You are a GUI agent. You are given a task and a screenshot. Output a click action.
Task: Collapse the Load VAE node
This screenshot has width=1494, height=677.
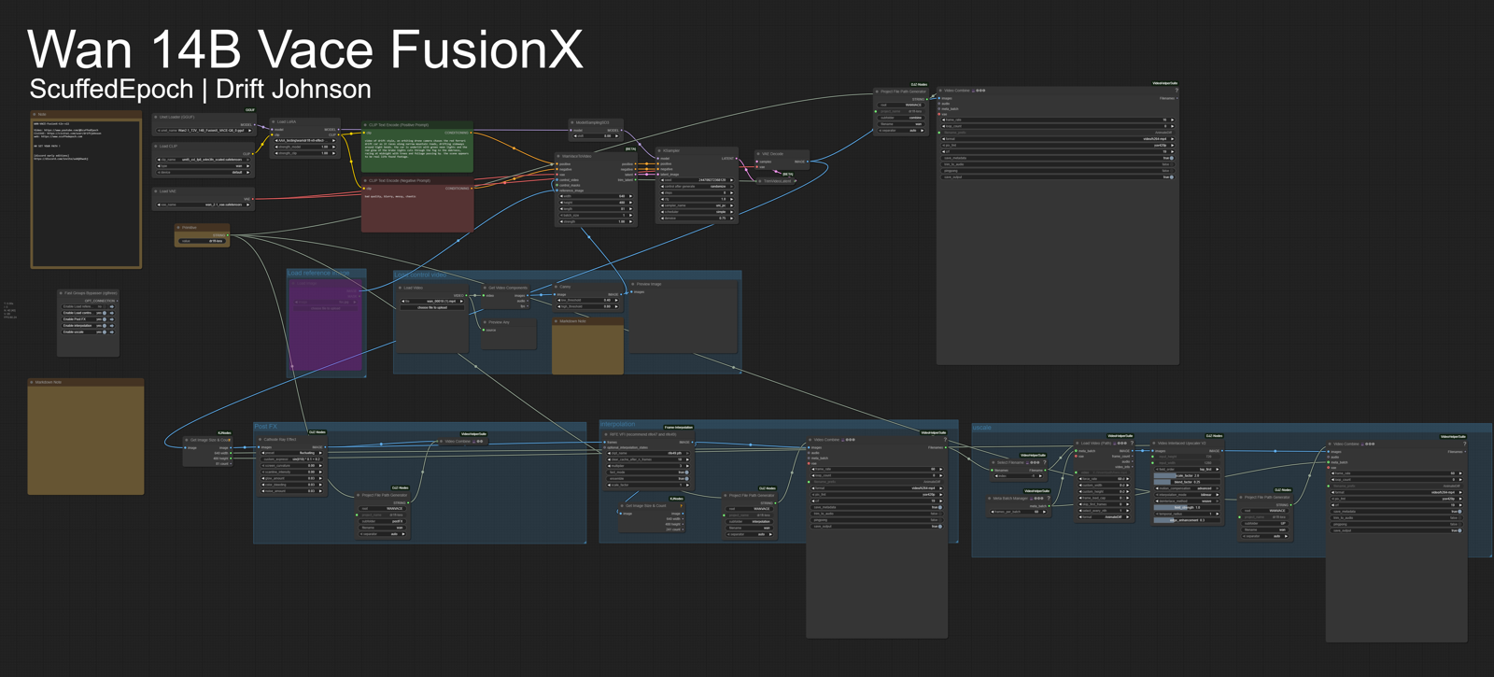(156, 191)
